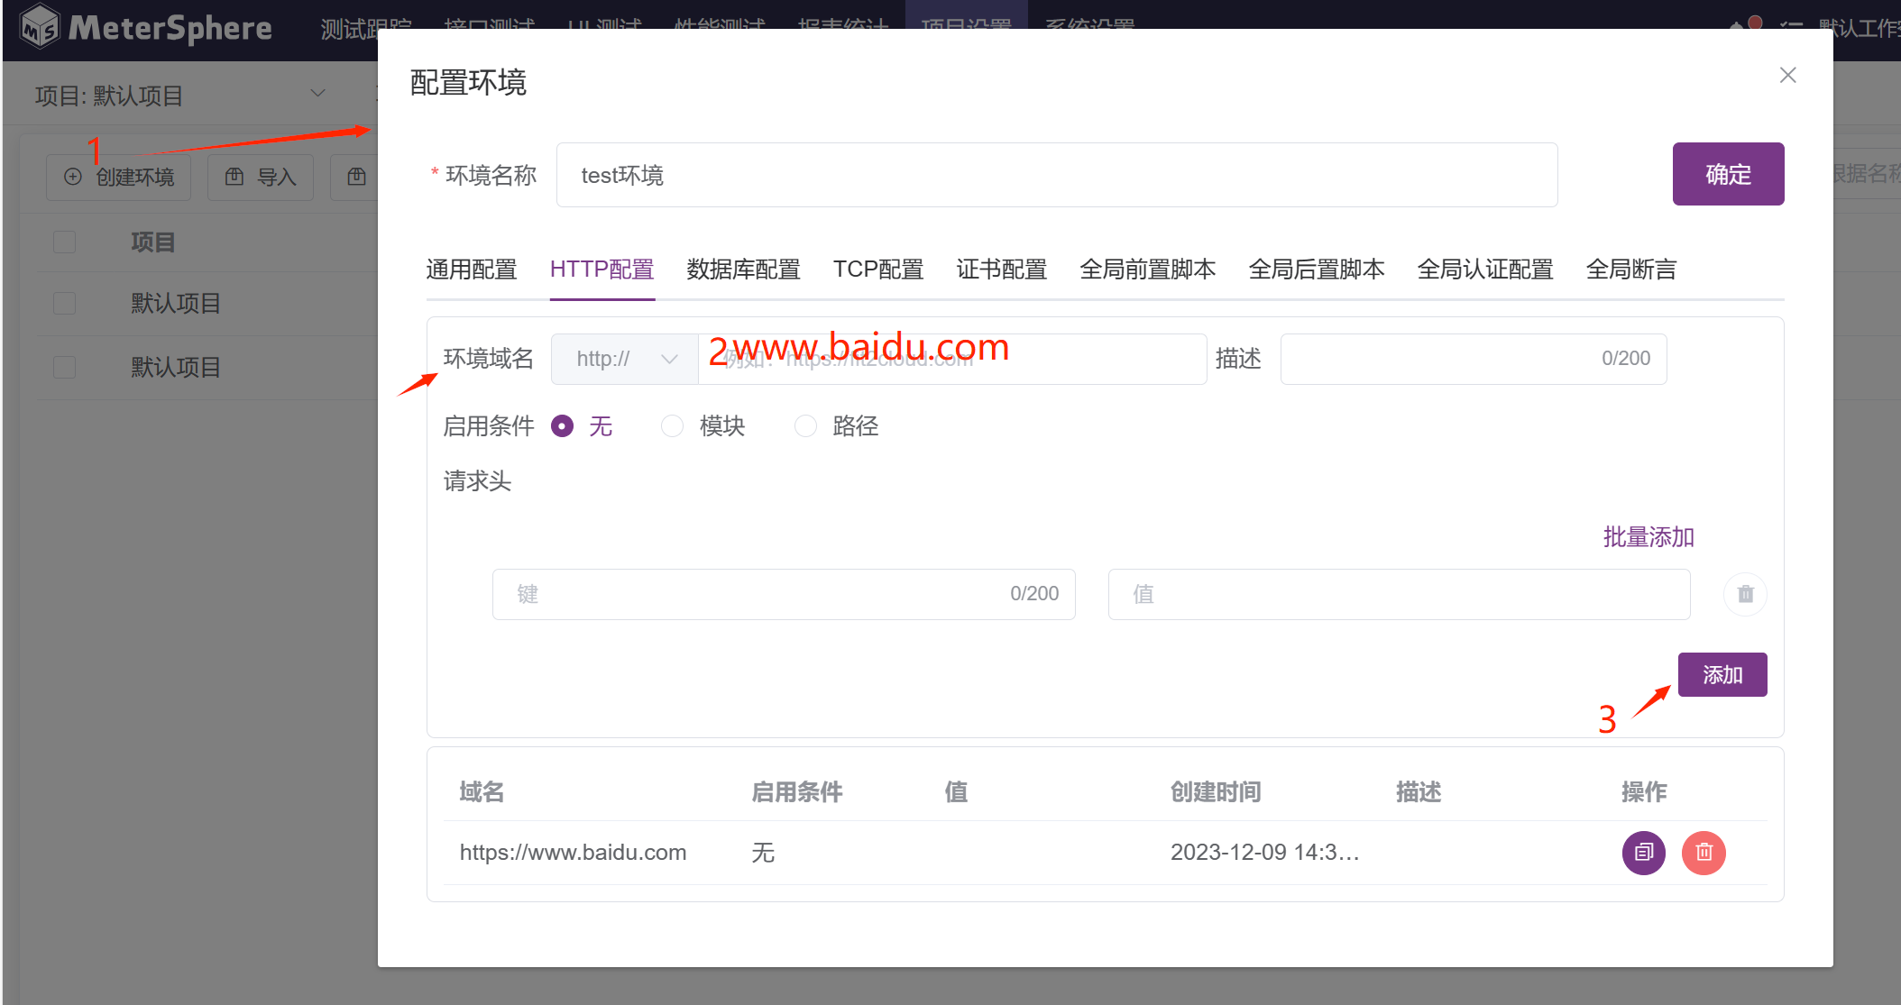Click the plus icon on 创建环境
This screenshot has height=1005, width=1901.
point(73,177)
